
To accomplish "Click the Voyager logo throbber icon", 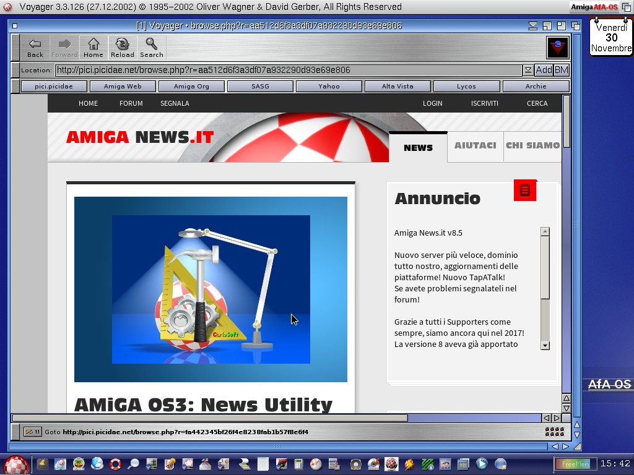I will click(x=557, y=48).
